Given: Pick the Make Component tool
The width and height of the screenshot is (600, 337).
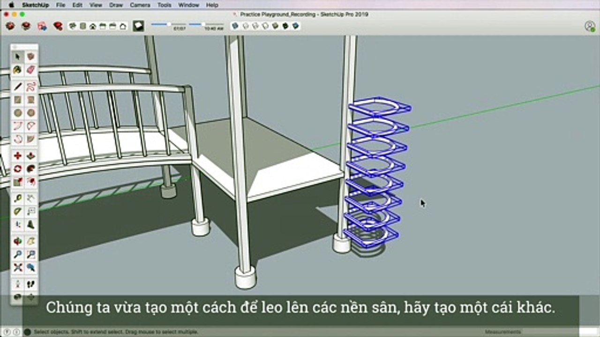Looking at the screenshot, I should click(x=31, y=57).
